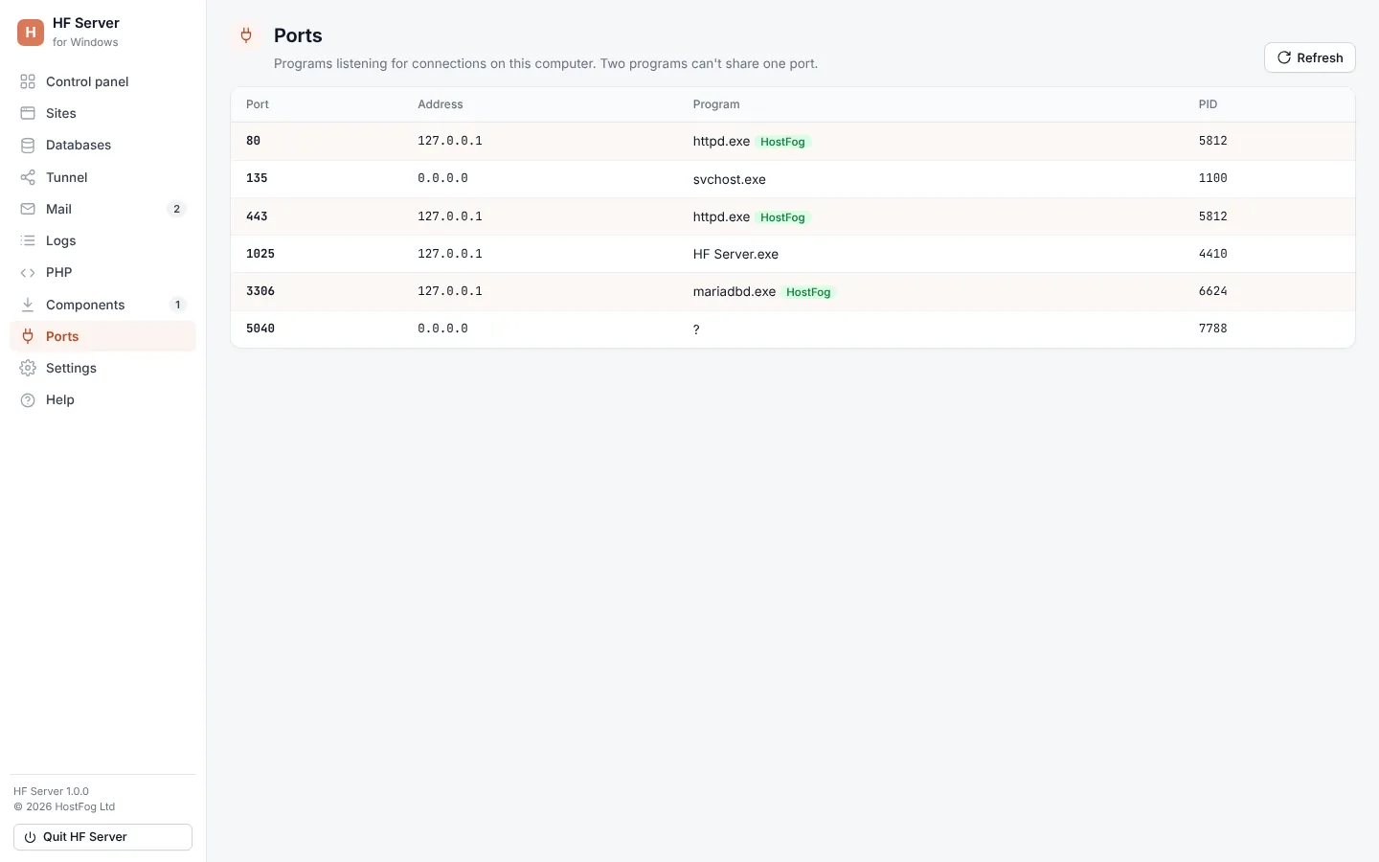The height and width of the screenshot is (862, 1379).
Task: Click the HF Server logo icon
Action: (31, 32)
